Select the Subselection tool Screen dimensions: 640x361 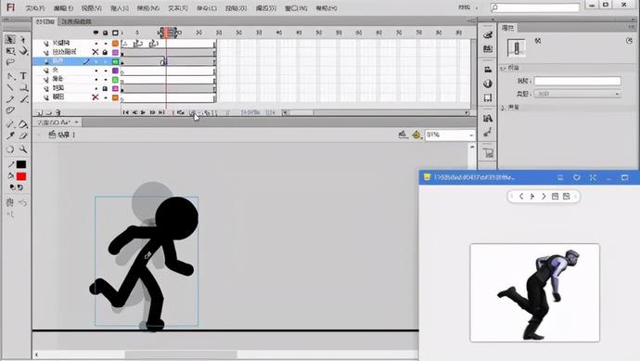[x=23, y=39]
